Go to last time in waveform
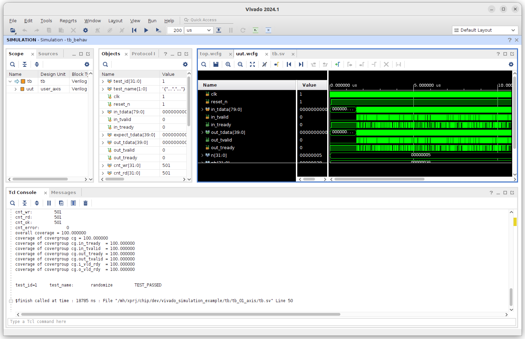 301,64
